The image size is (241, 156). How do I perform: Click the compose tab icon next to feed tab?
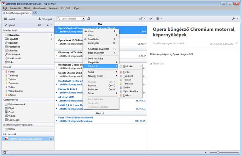coord(35,13)
